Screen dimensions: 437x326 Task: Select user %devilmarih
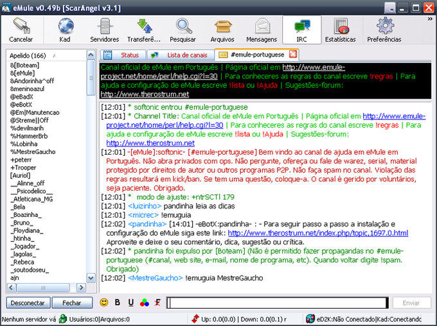[27, 128]
